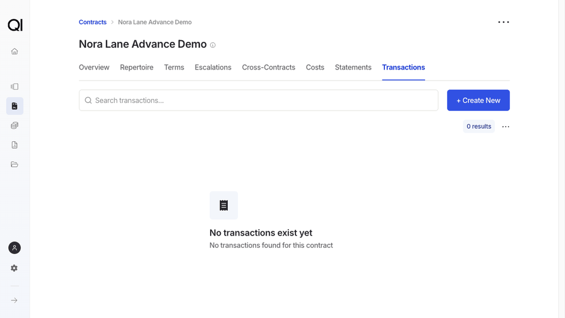Screen dimensions: 565x318
Task: Open the reports file-chart sidebar icon
Action: [14, 145]
